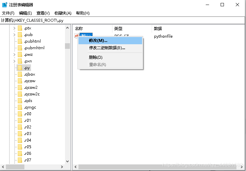Click the folder icon next to .r07

pyautogui.click(x=20, y=160)
